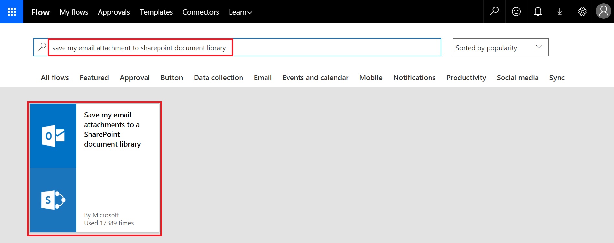This screenshot has width=614, height=243.
Task: Click the Outlook icon on the template card
Action: [53, 136]
